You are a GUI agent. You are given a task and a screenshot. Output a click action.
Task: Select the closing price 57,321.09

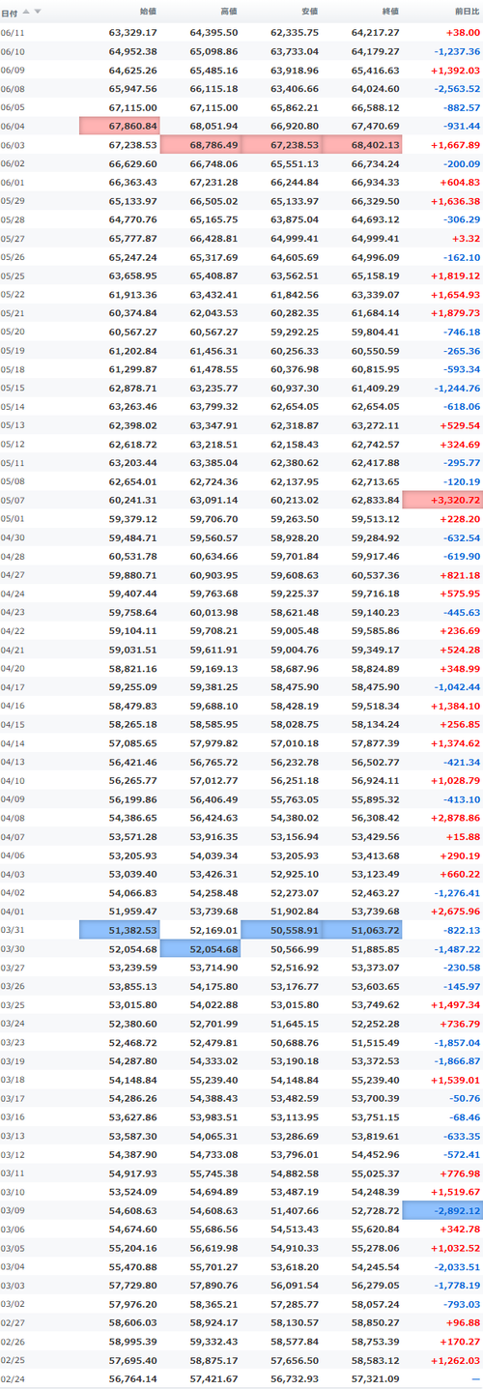pyautogui.click(x=375, y=1378)
